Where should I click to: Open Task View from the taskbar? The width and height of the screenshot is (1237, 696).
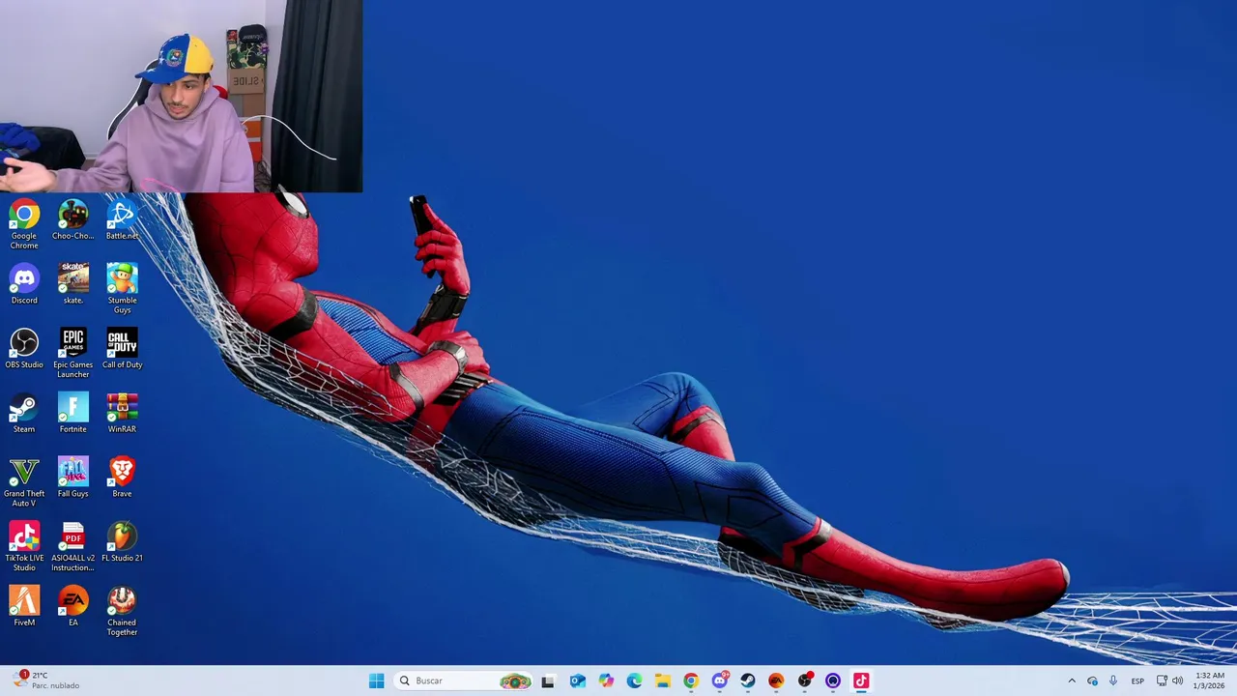tap(548, 681)
